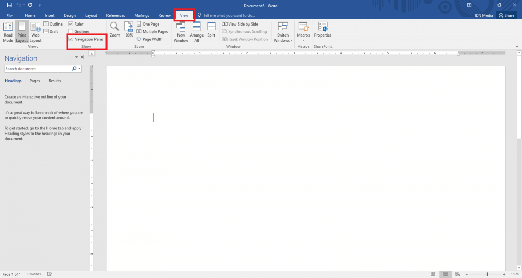Viewport: 522px width, 278px height.
Task: Click the Redo repeat icon
Action: pyautogui.click(x=30, y=5)
